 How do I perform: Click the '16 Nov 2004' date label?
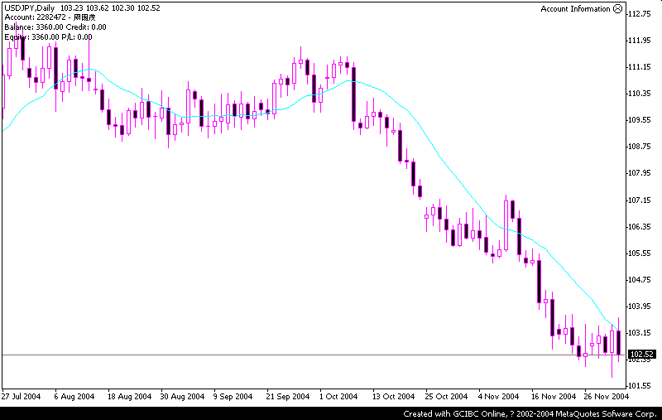554,396
